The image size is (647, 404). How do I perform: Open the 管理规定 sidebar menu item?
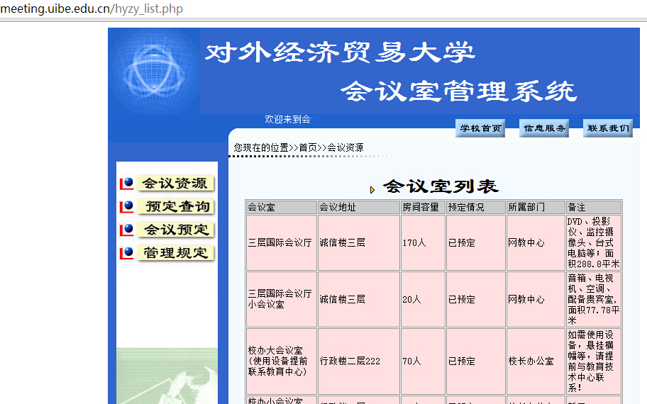point(176,252)
